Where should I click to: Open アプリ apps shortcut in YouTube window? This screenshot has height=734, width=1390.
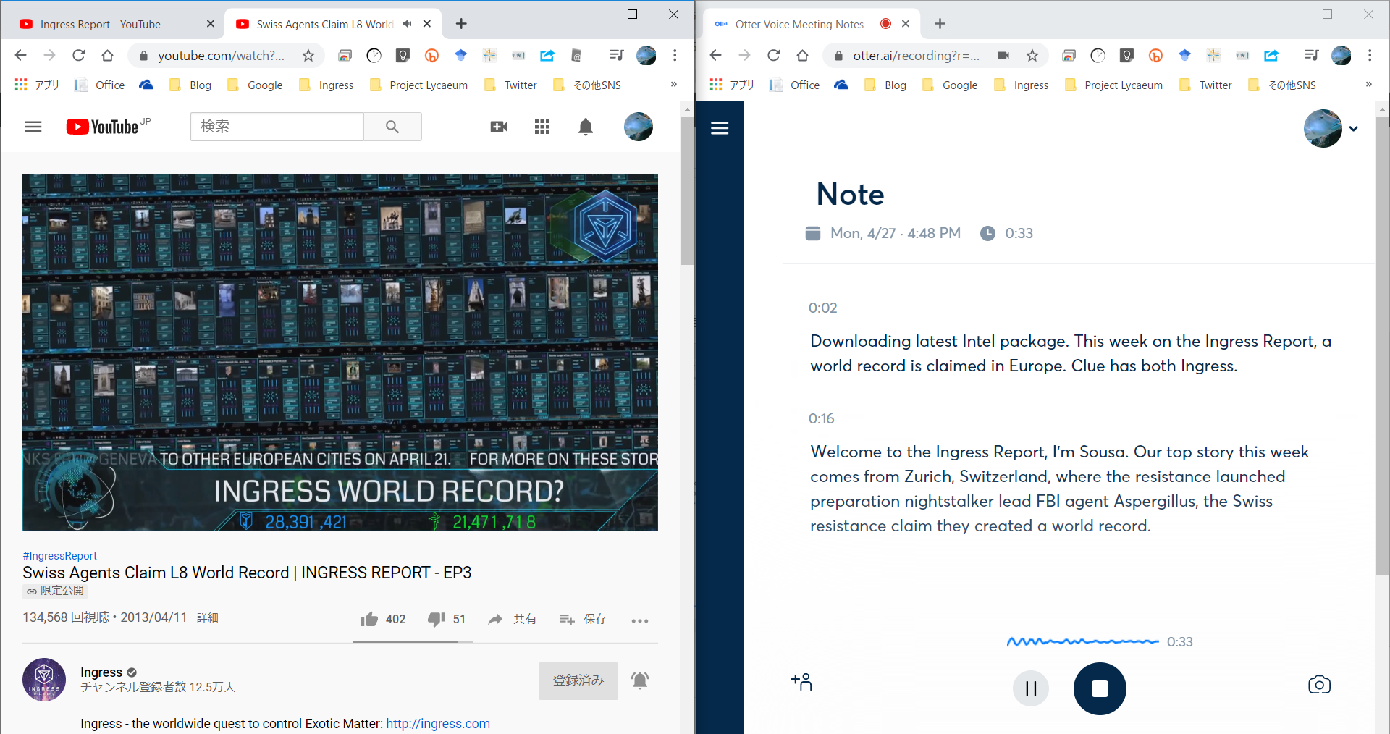(x=37, y=85)
